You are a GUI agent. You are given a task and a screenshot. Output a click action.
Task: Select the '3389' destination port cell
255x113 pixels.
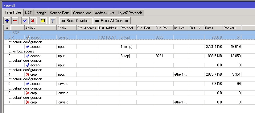[164, 37]
